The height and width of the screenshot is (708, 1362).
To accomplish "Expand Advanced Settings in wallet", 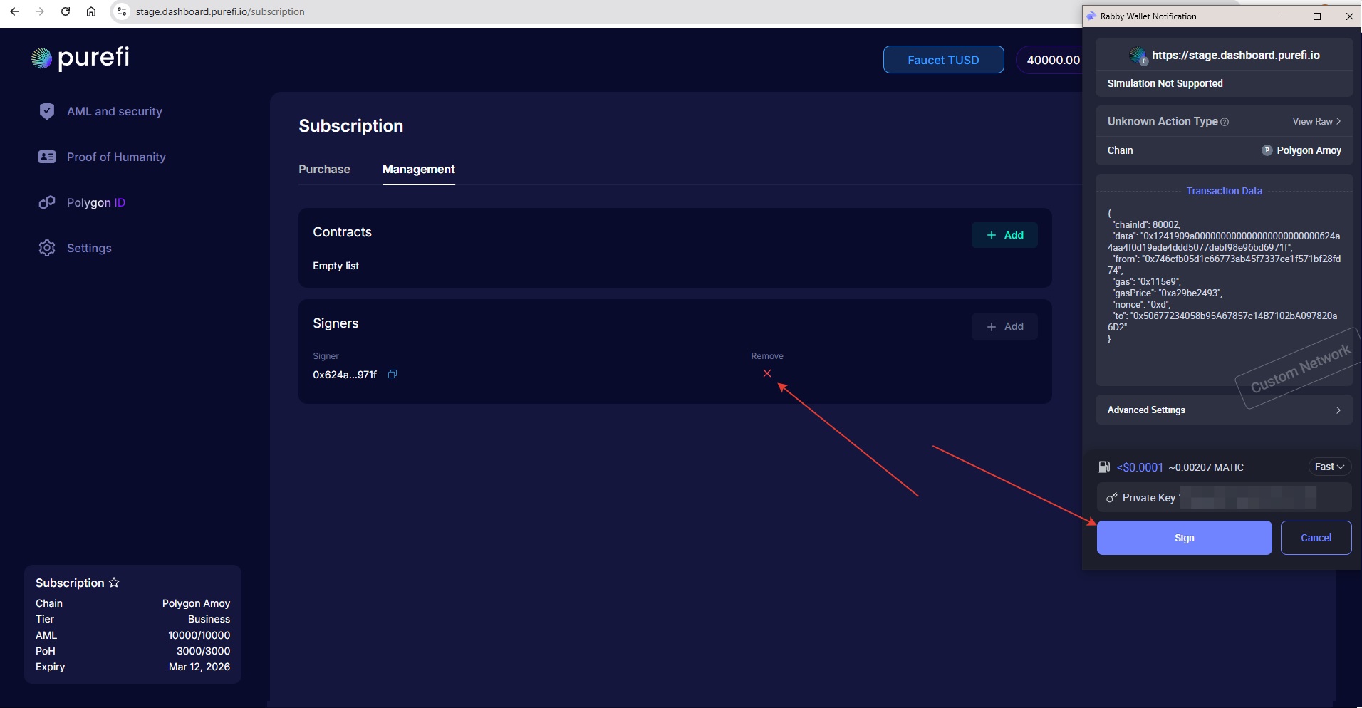I will pyautogui.click(x=1223, y=410).
